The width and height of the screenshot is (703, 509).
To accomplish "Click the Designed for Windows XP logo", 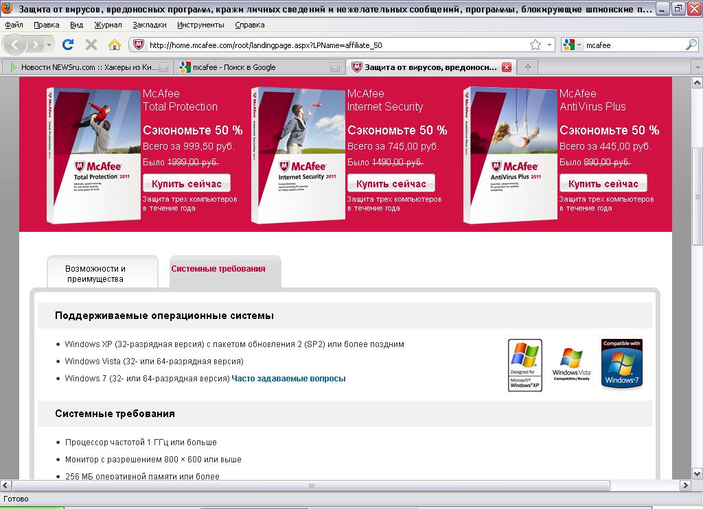I will [525, 365].
